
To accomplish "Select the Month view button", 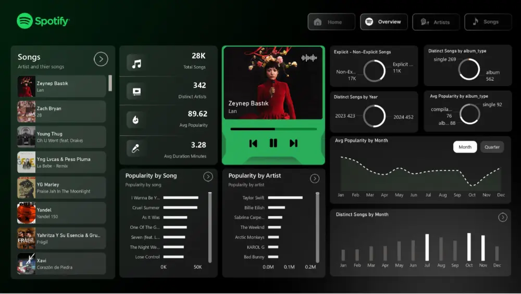I will pos(465,147).
